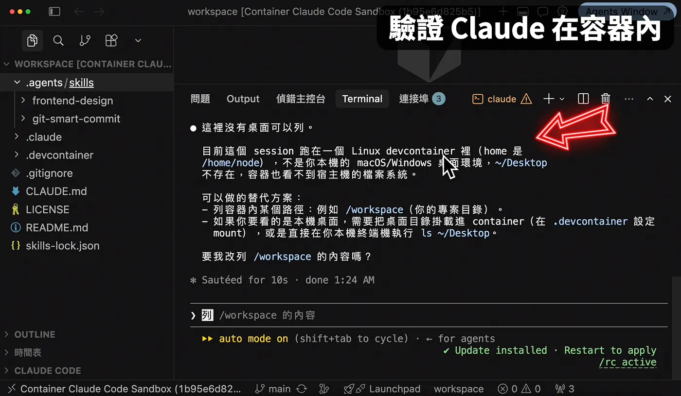Go back with navigation arrow
681x396 pixels.
pyautogui.click(x=79, y=11)
